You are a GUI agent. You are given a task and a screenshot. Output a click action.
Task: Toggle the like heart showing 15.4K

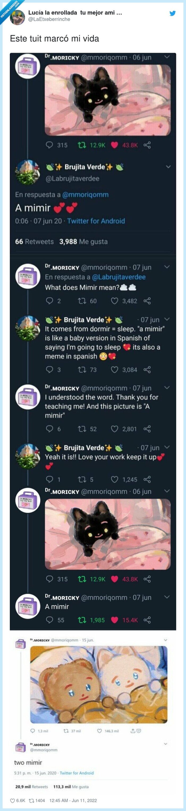coord(115,620)
